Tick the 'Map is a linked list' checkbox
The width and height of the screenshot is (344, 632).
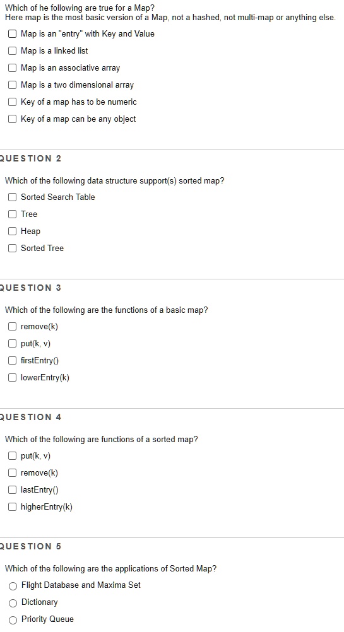[13, 51]
